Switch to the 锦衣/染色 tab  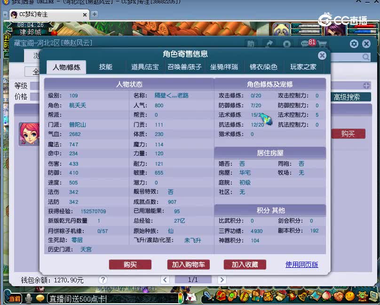point(263,67)
